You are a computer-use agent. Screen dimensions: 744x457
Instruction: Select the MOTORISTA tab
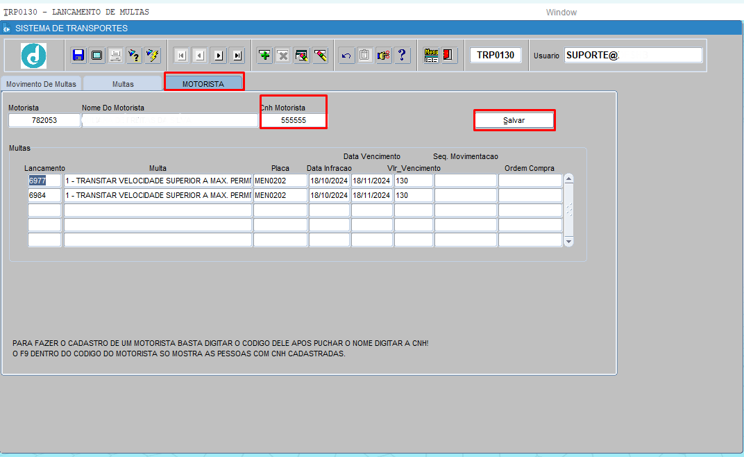coord(203,83)
